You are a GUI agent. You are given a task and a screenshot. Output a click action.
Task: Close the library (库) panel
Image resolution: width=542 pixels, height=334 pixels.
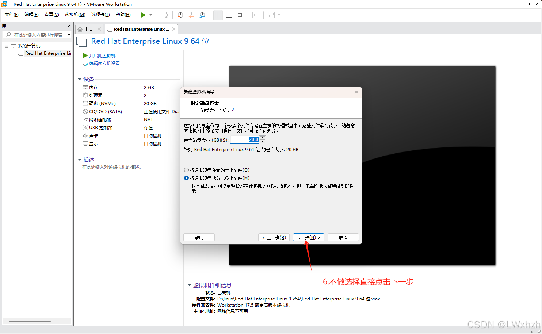[69, 26]
